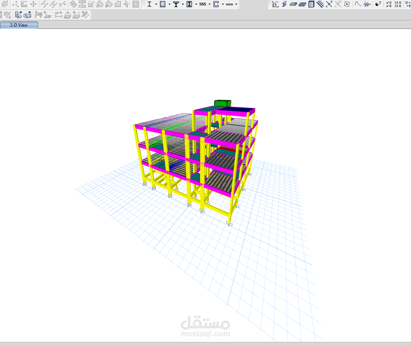Open load patterns D/E checkmark icon

[389, 4]
